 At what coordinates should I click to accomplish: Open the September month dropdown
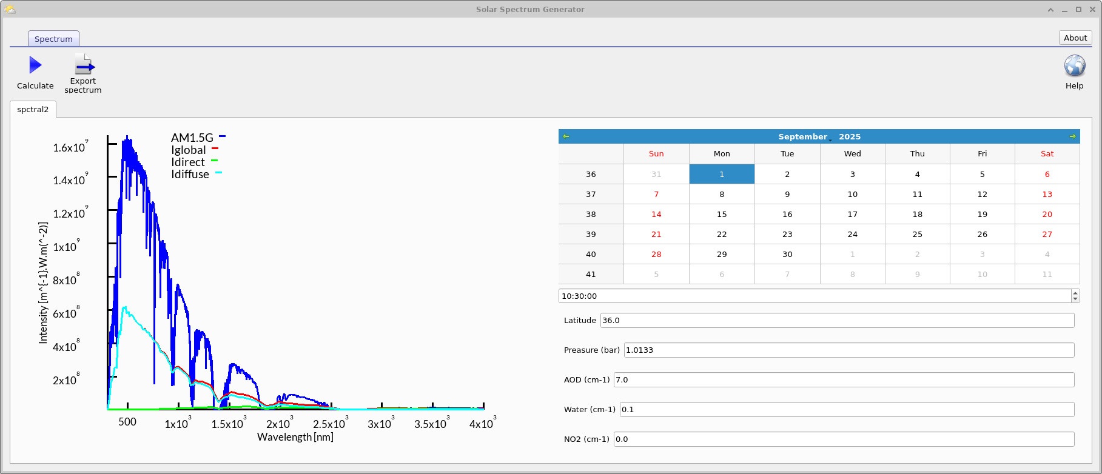[804, 137]
